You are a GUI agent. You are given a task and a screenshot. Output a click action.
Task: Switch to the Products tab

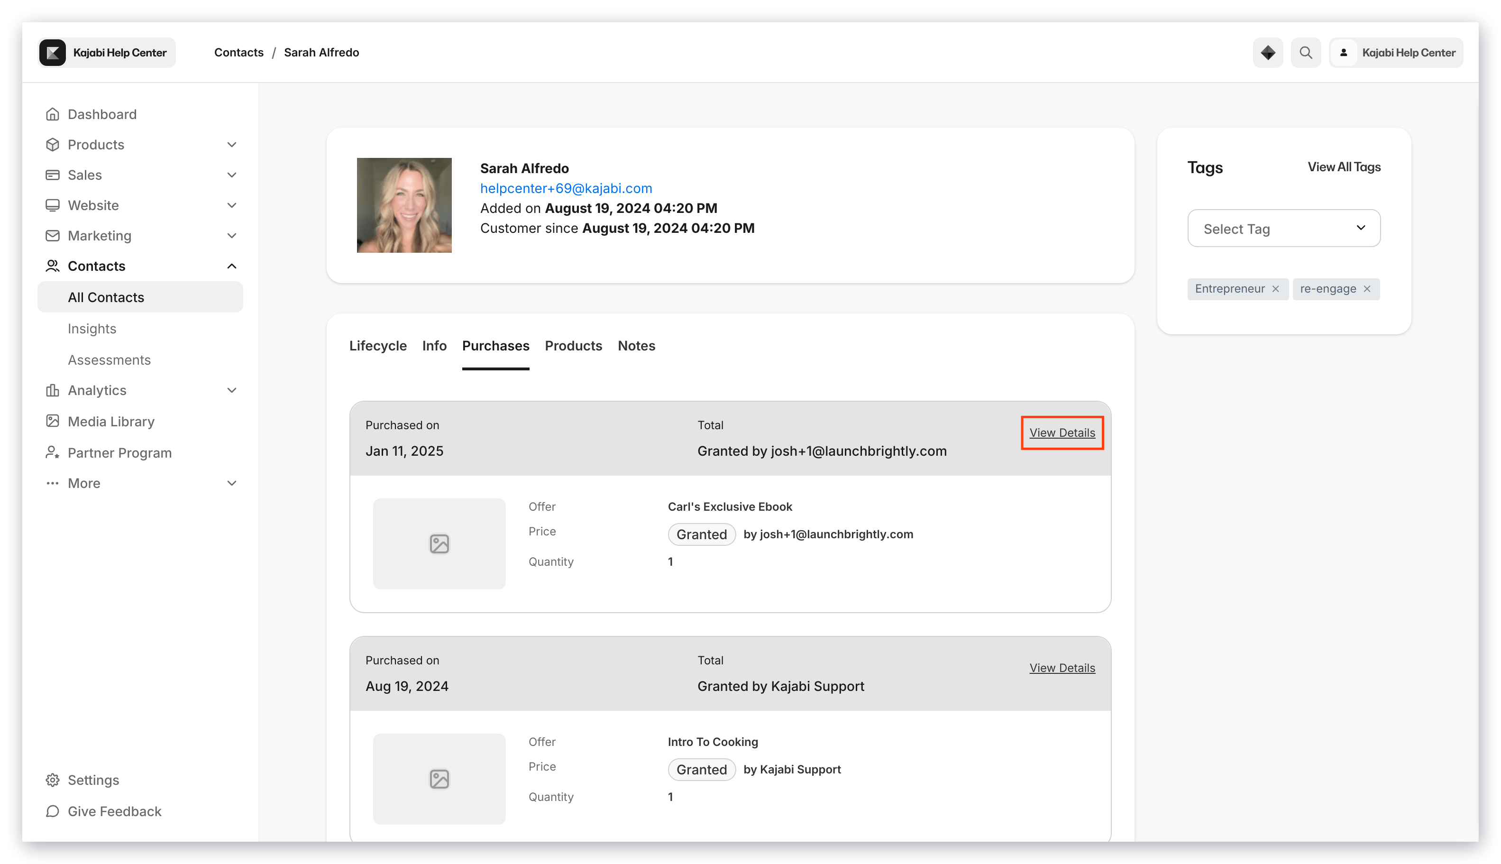[x=573, y=345]
